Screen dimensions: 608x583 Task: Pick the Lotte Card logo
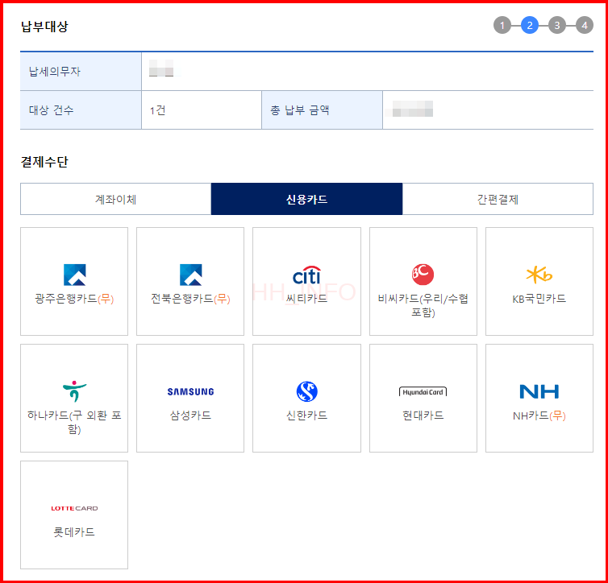74,508
